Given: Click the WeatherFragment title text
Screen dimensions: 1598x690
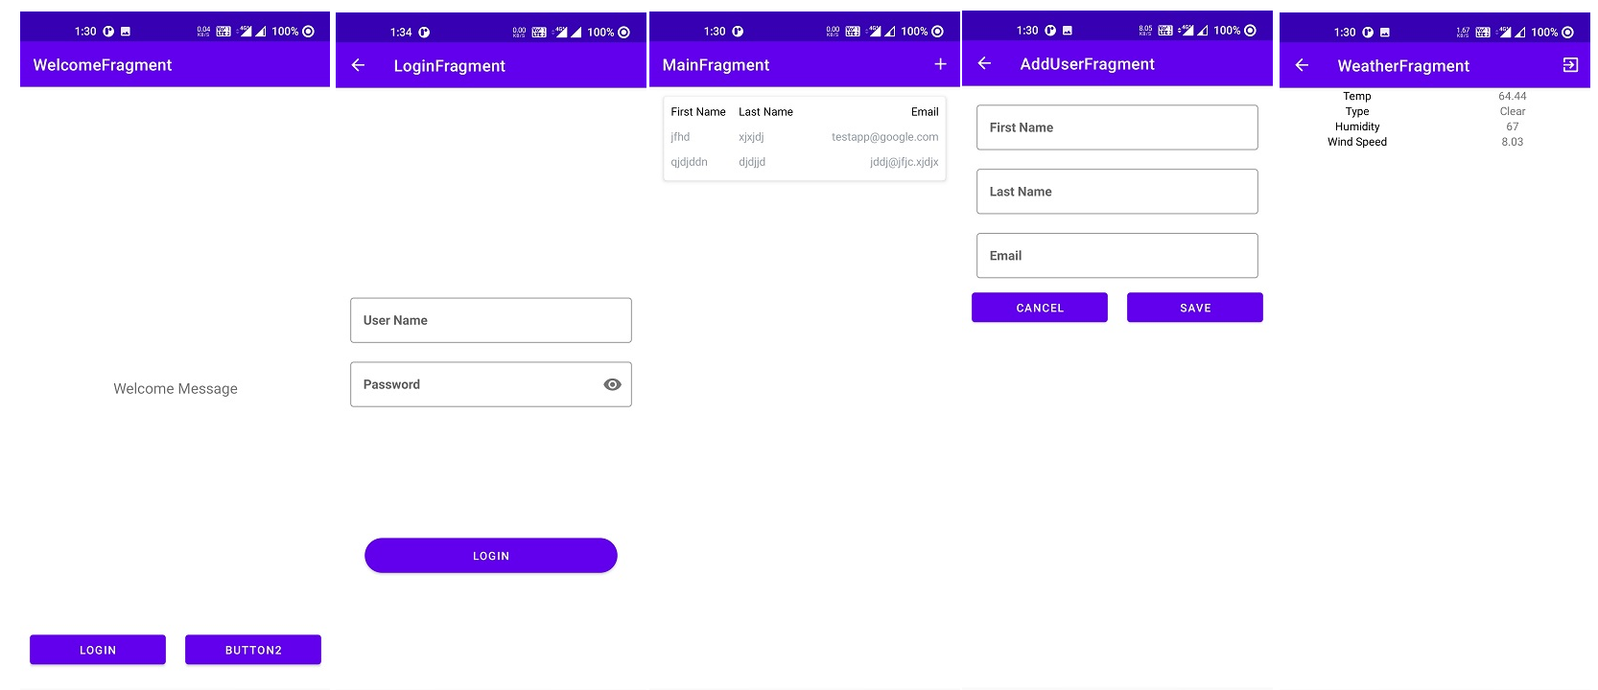Looking at the screenshot, I should point(1403,66).
